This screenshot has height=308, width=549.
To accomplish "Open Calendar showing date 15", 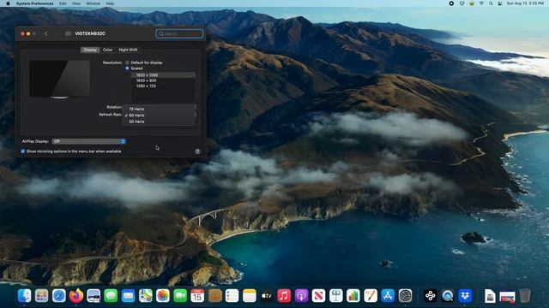I will 197,296.
